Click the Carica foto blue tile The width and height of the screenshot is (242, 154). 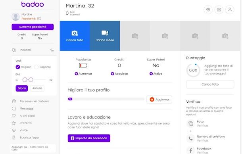[75, 36]
